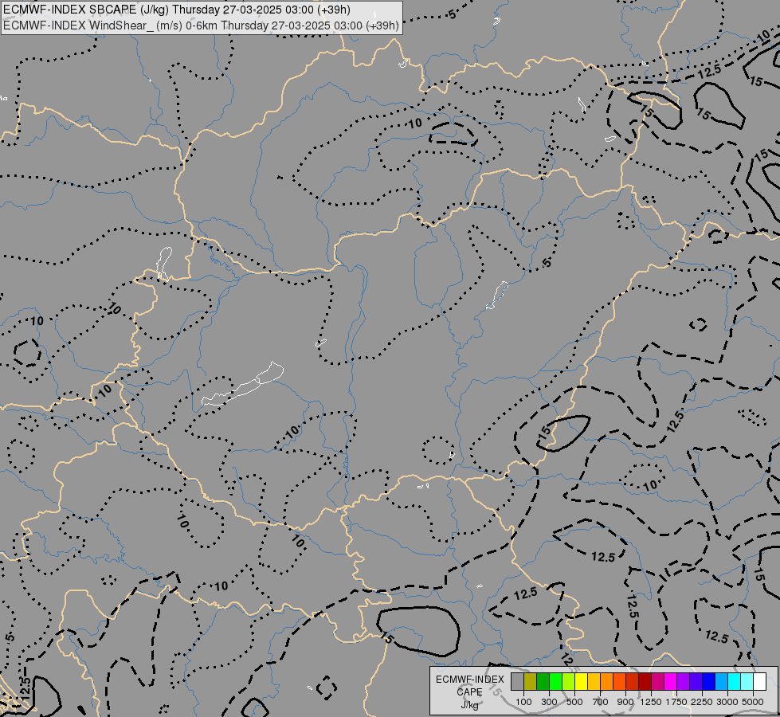This screenshot has height=717, width=780.
Task: Click the 5000 value on the legend scale
Action: point(753,702)
